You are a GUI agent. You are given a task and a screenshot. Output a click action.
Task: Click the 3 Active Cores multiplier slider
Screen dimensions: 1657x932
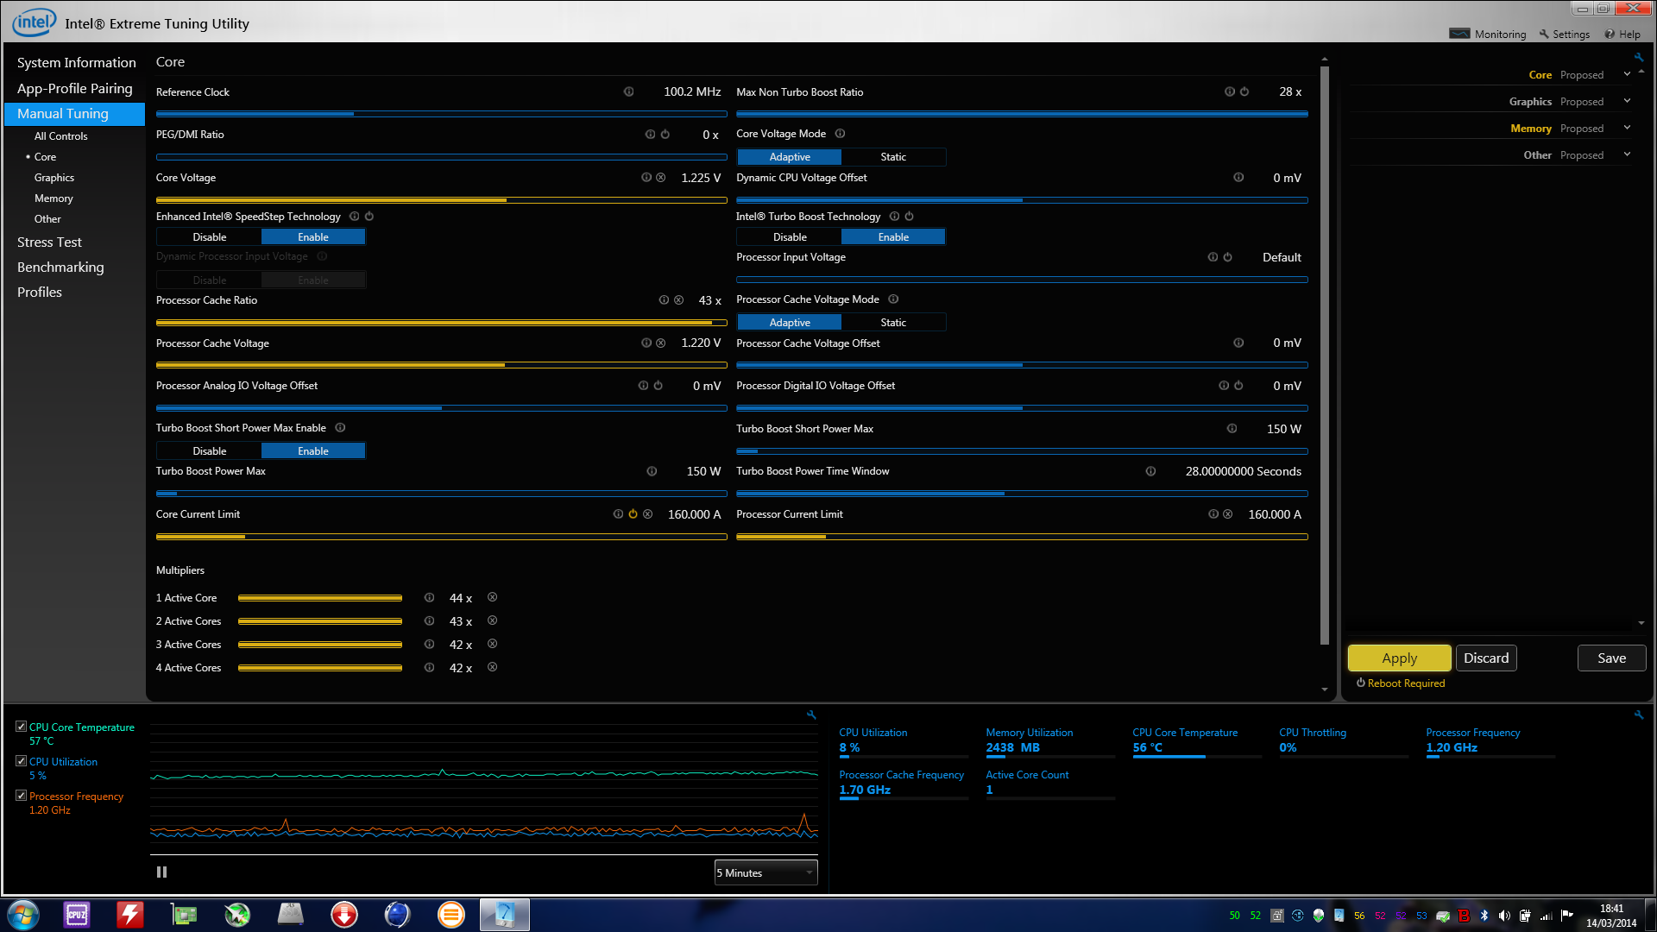(320, 645)
